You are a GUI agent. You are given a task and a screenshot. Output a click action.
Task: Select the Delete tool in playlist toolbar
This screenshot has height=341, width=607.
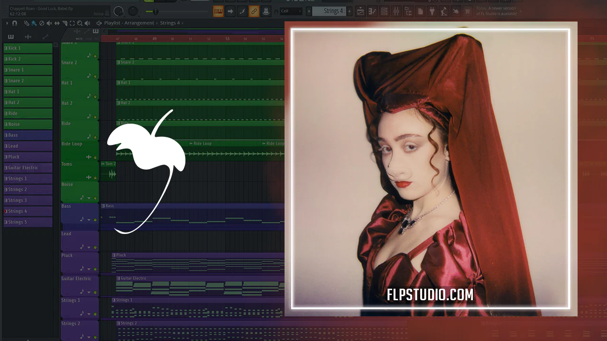click(42, 23)
